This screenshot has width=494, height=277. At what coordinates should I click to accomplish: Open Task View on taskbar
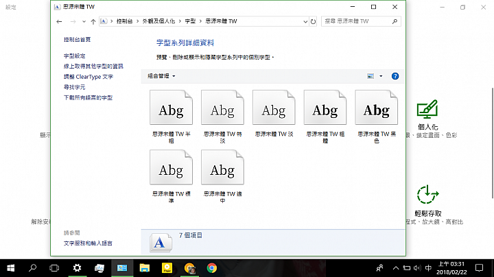tap(54, 268)
